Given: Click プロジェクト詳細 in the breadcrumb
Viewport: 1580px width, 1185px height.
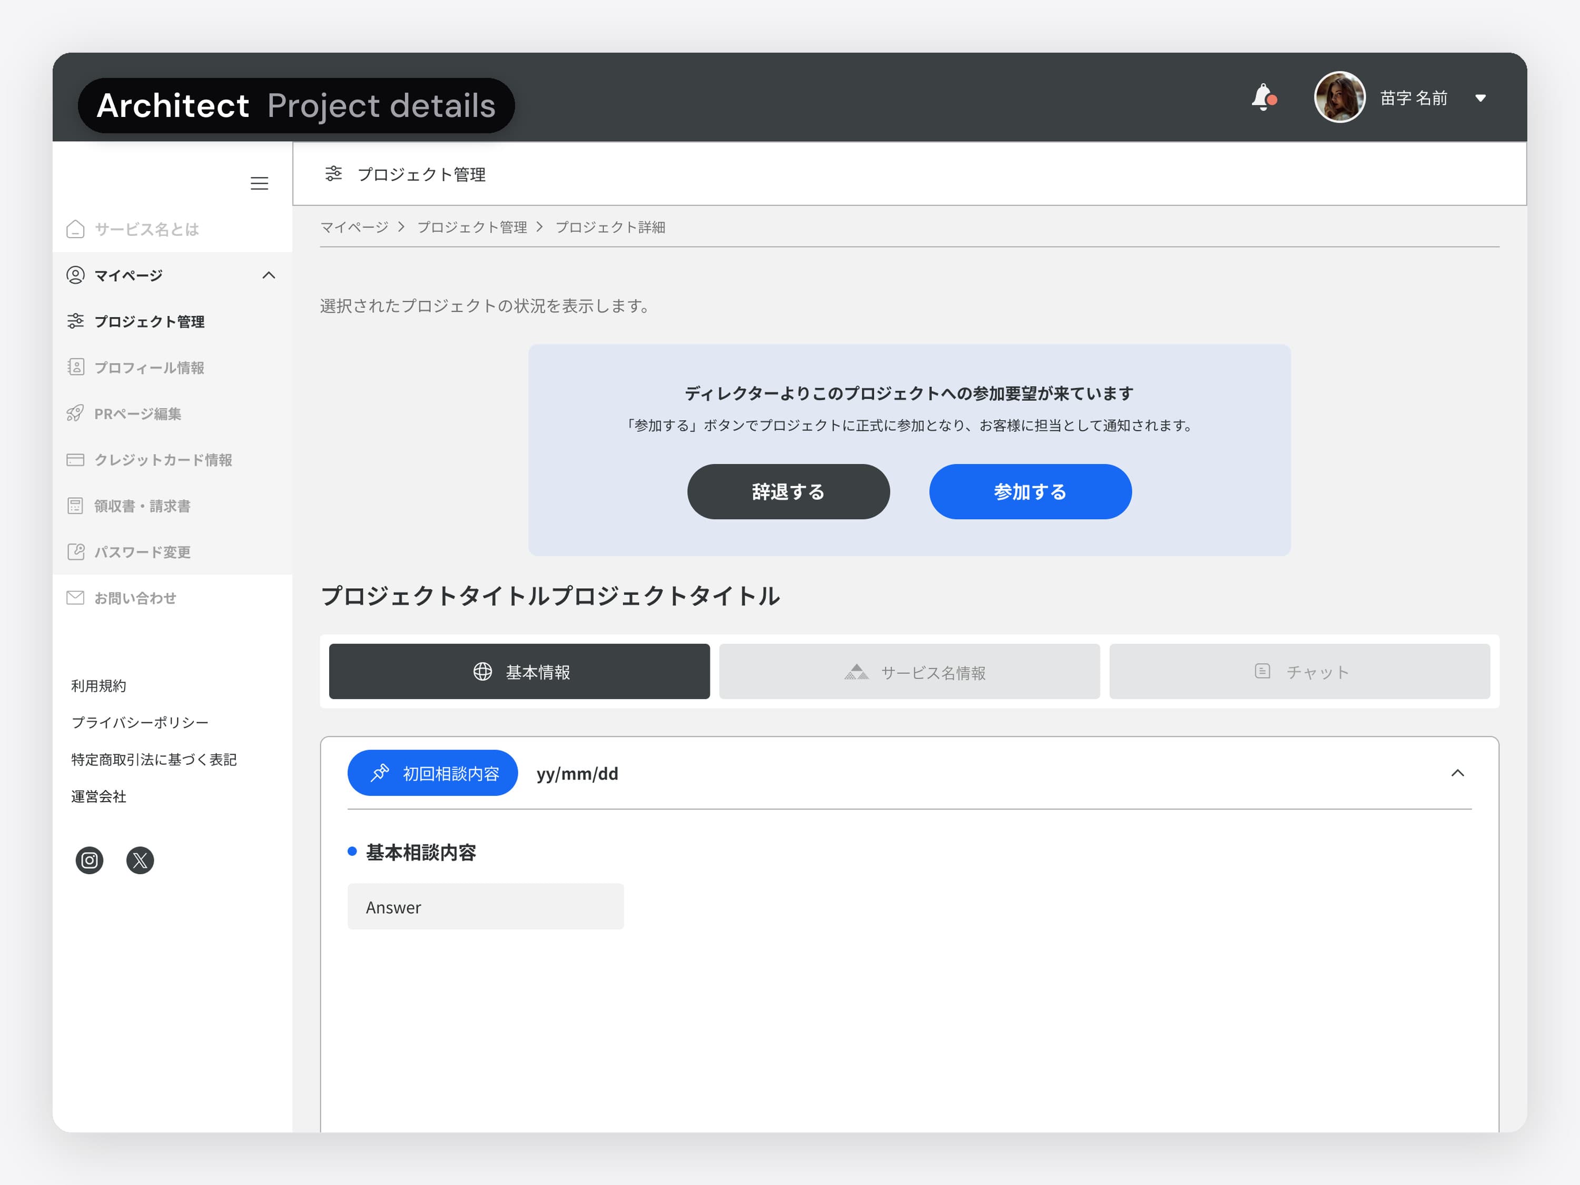Looking at the screenshot, I should click(x=610, y=227).
